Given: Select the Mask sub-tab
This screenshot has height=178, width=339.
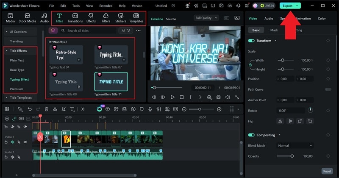Looking at the screenshot, I should [x=274, y=30].
